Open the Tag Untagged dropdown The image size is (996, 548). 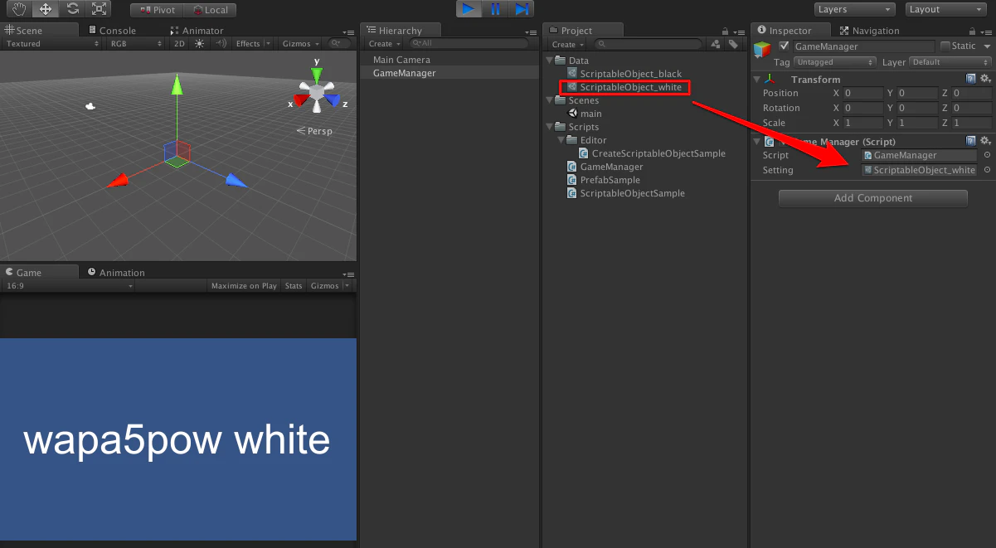[835, 62]
